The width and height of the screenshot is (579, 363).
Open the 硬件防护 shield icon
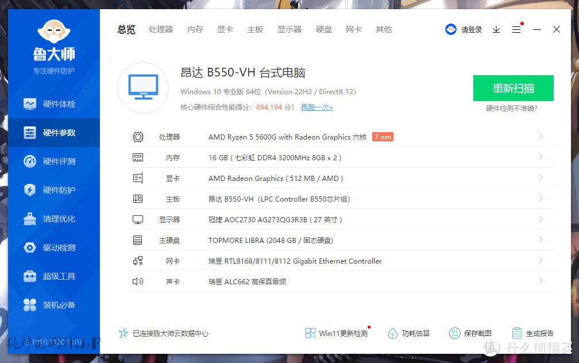[29, 190]
